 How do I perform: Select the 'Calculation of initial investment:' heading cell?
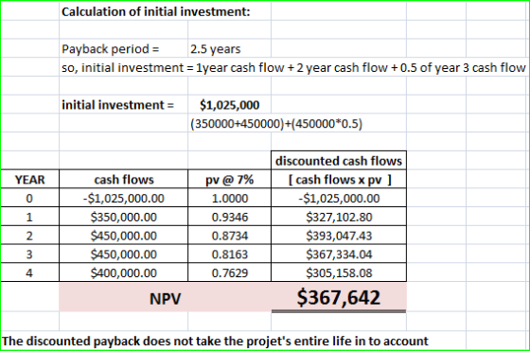pos(156,11)
